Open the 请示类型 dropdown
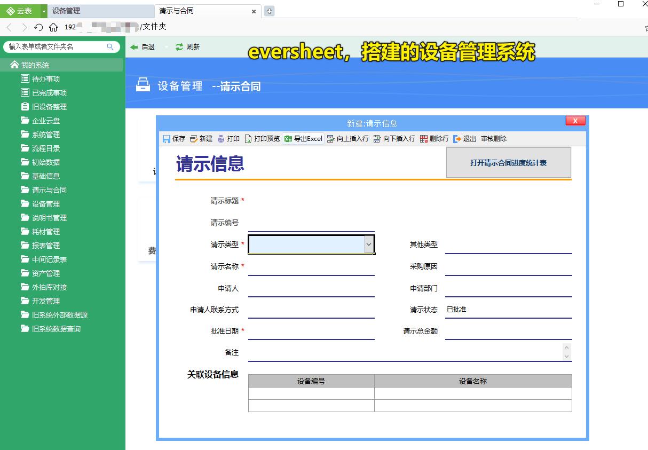 click(x=370, y=244)
